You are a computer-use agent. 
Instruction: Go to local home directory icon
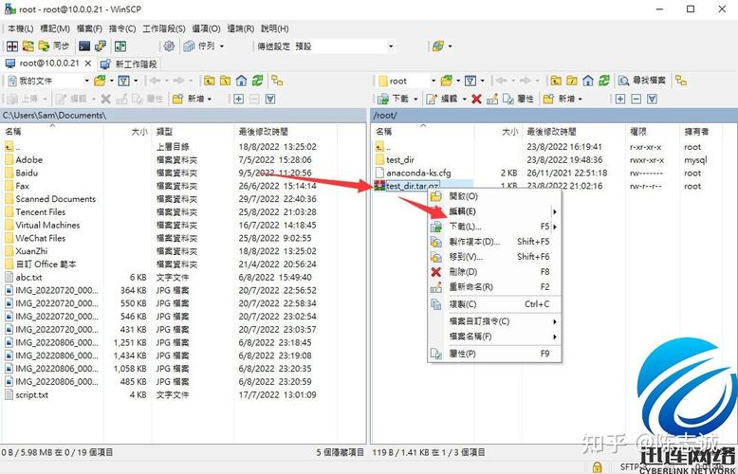[242, 81]
